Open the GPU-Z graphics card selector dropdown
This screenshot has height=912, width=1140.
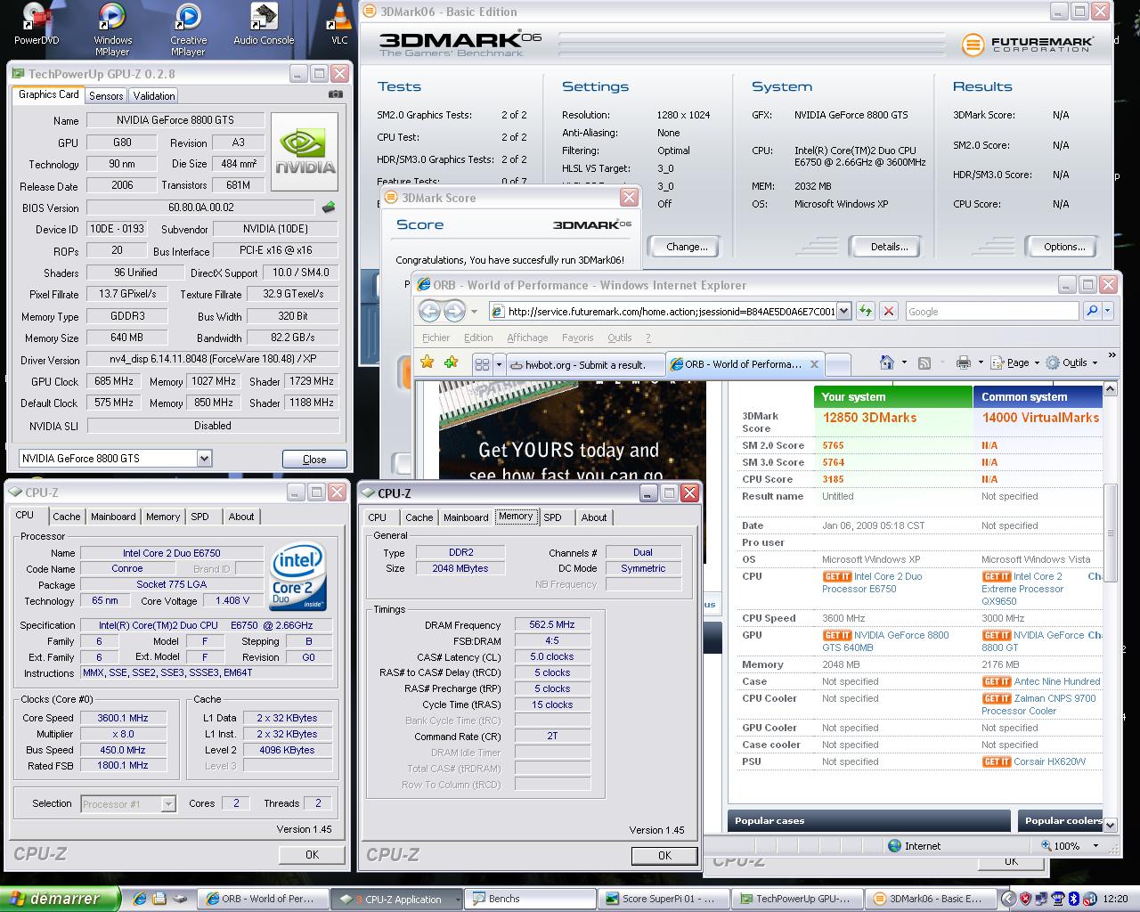pyautogui.click(x=204, y=459)
